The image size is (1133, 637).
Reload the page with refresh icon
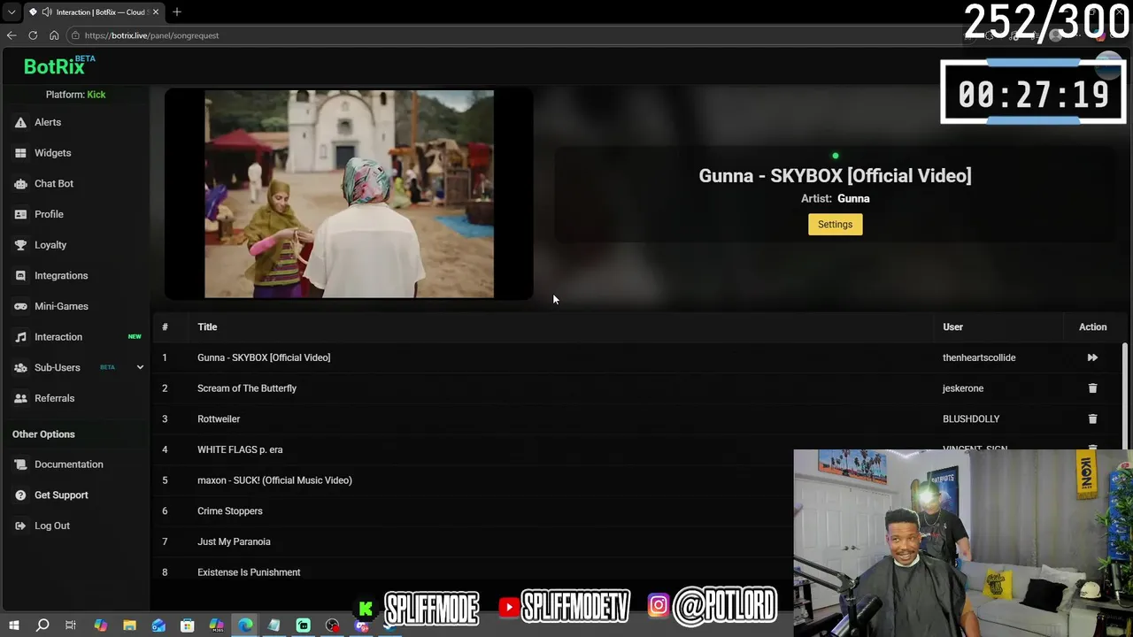click(x=33, y=35)
